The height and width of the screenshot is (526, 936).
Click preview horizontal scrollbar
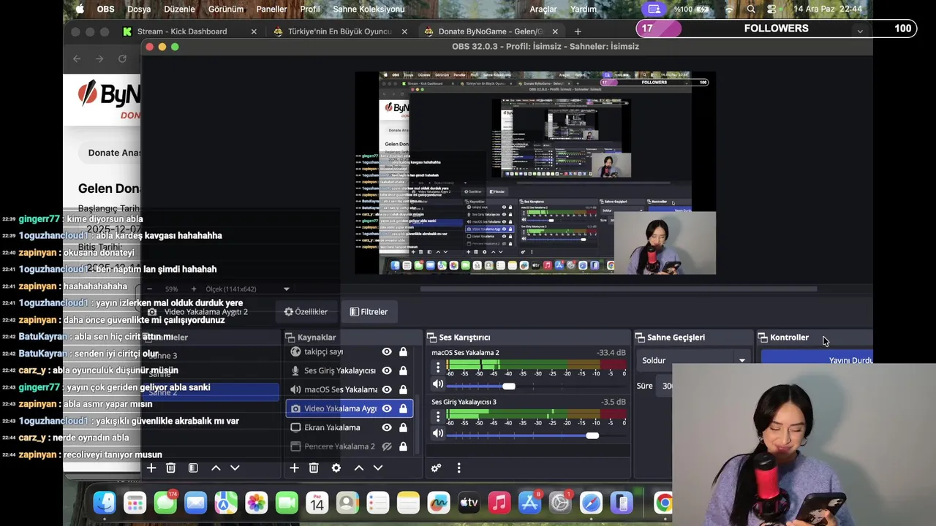tap(618, 289)
